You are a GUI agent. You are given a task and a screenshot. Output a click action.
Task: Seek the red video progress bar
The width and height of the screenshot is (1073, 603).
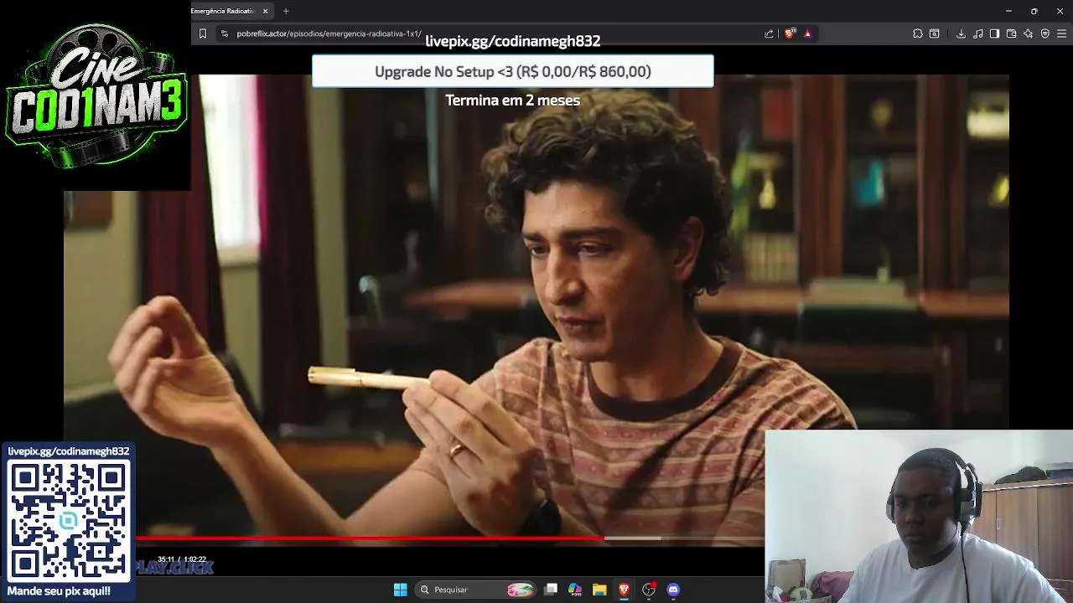click(x=370, y=539)
